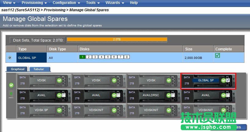This screenshot has height=132, width=250.
Task: Click status icon on first top-row VDISK
Action: click(59, 80)
